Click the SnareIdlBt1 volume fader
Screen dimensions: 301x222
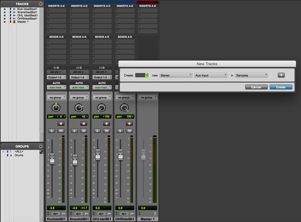coord(75,160)
